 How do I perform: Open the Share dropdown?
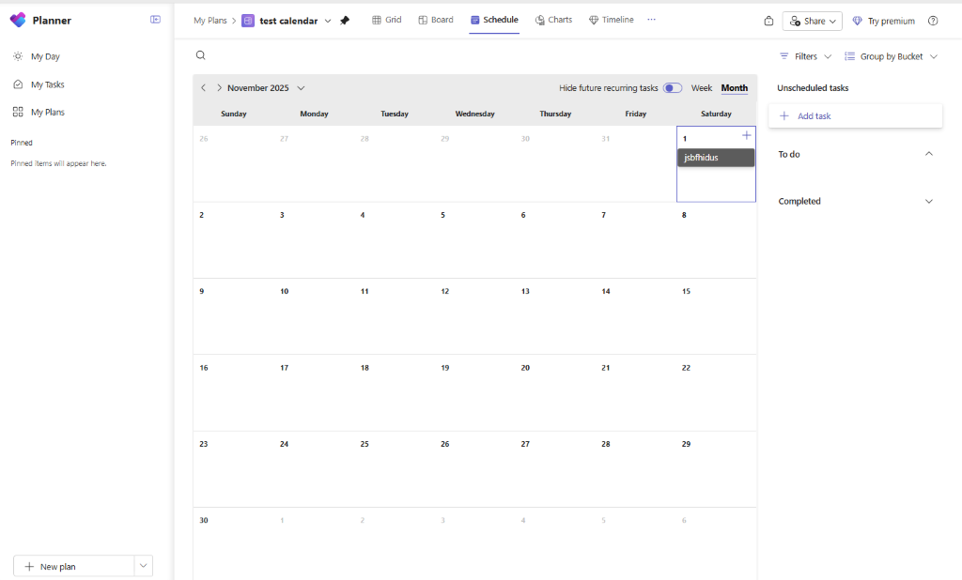click(813, 21)
